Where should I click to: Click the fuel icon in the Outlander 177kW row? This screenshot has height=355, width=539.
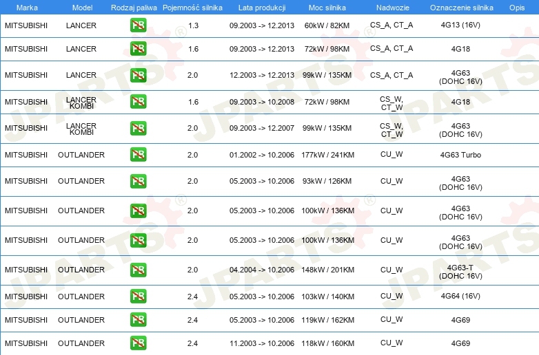(x=138, y=154)
